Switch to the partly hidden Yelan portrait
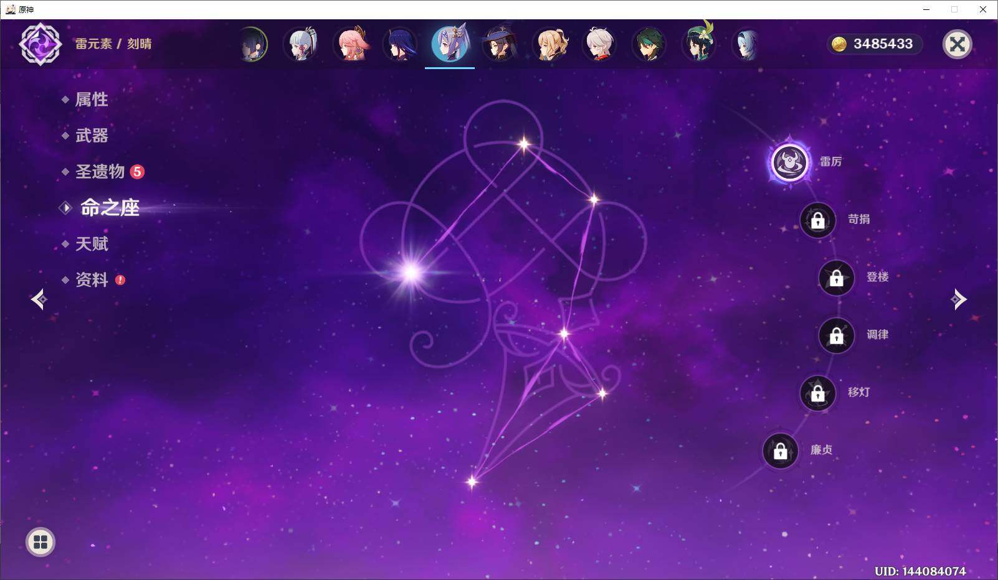Screen dimensions: 998x580 [254, 44]
